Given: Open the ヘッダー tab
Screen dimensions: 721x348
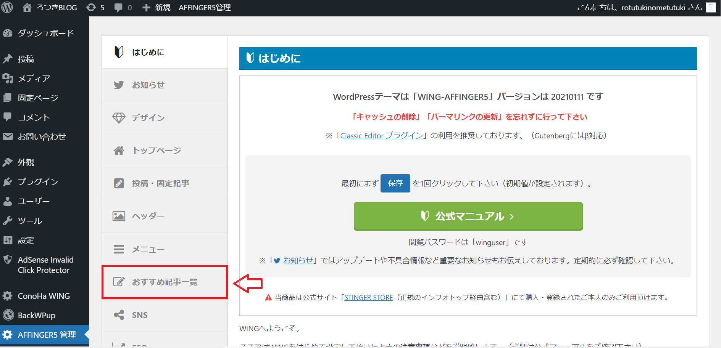Looking at the screenshot, I should click(x=165, y=216).
